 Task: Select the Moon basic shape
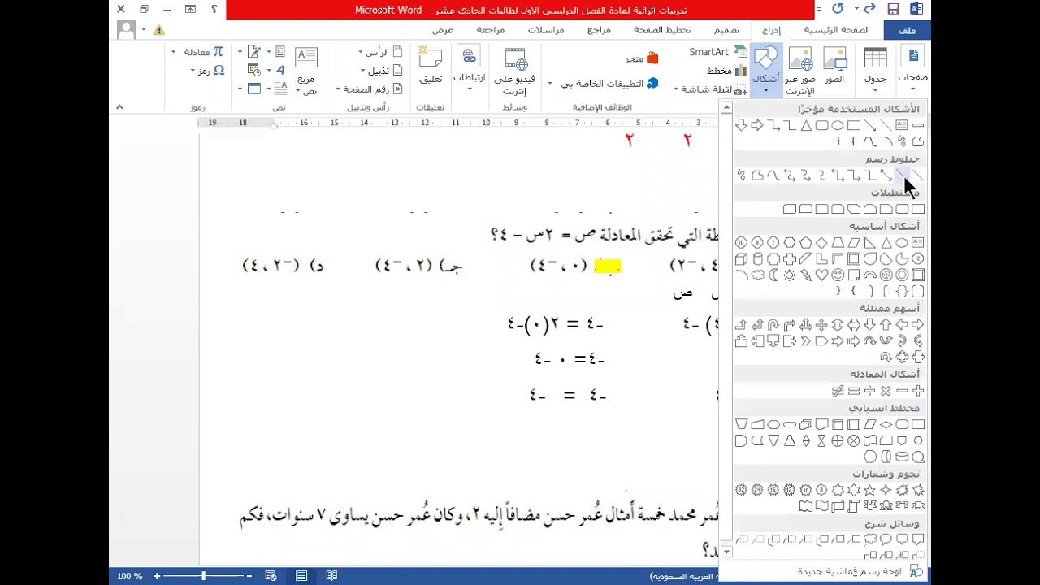(x=773, y=275)
